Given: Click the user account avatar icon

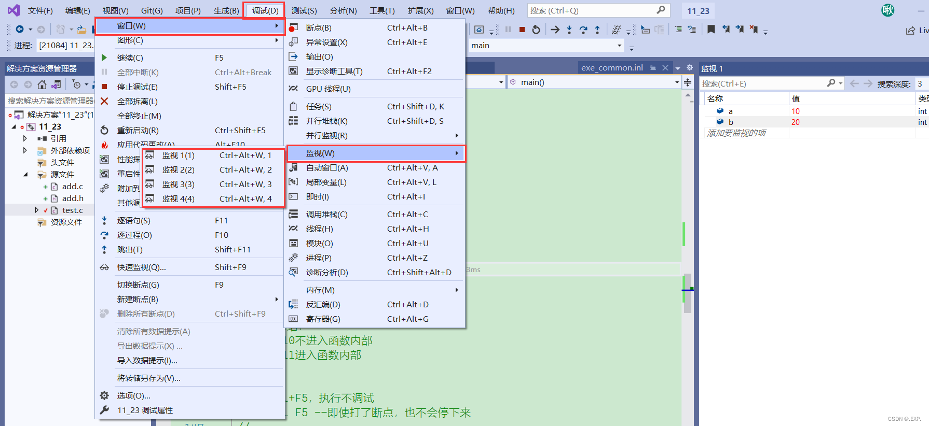Looking at the screenshot, I should tap(888, 10).
